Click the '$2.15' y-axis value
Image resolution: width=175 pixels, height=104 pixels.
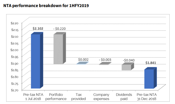click(x=15, y=30)
